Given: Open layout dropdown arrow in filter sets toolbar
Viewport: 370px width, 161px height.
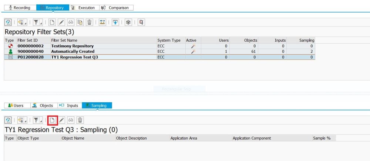Looking at the screenshot, I should 26,23.
